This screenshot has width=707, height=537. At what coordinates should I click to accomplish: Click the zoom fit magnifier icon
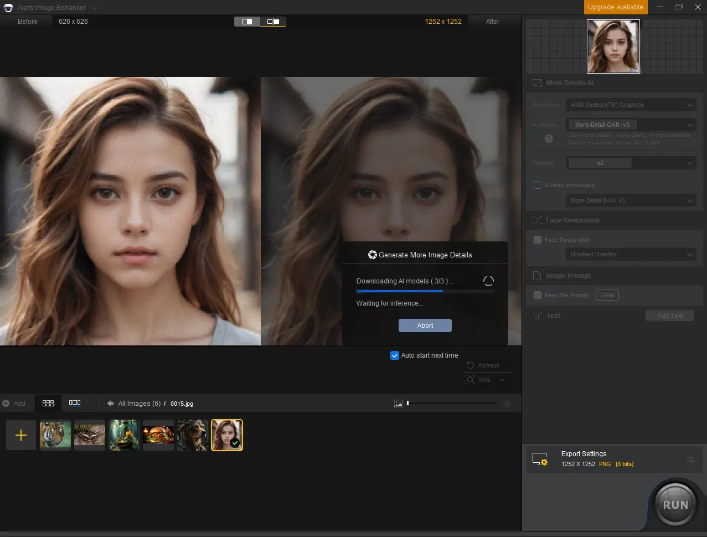click(470, 380)
